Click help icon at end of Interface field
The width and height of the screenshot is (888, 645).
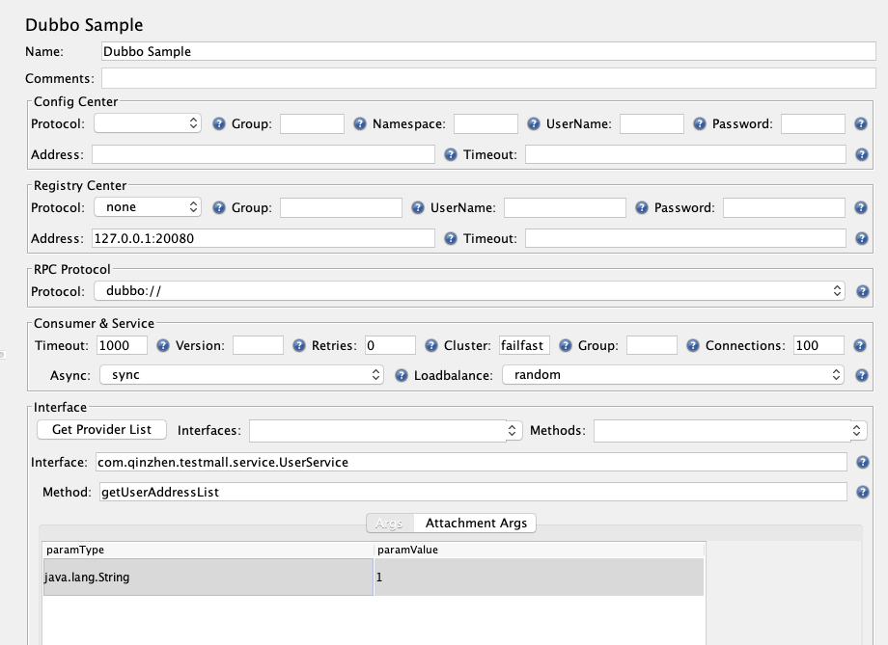coord(862,462)
